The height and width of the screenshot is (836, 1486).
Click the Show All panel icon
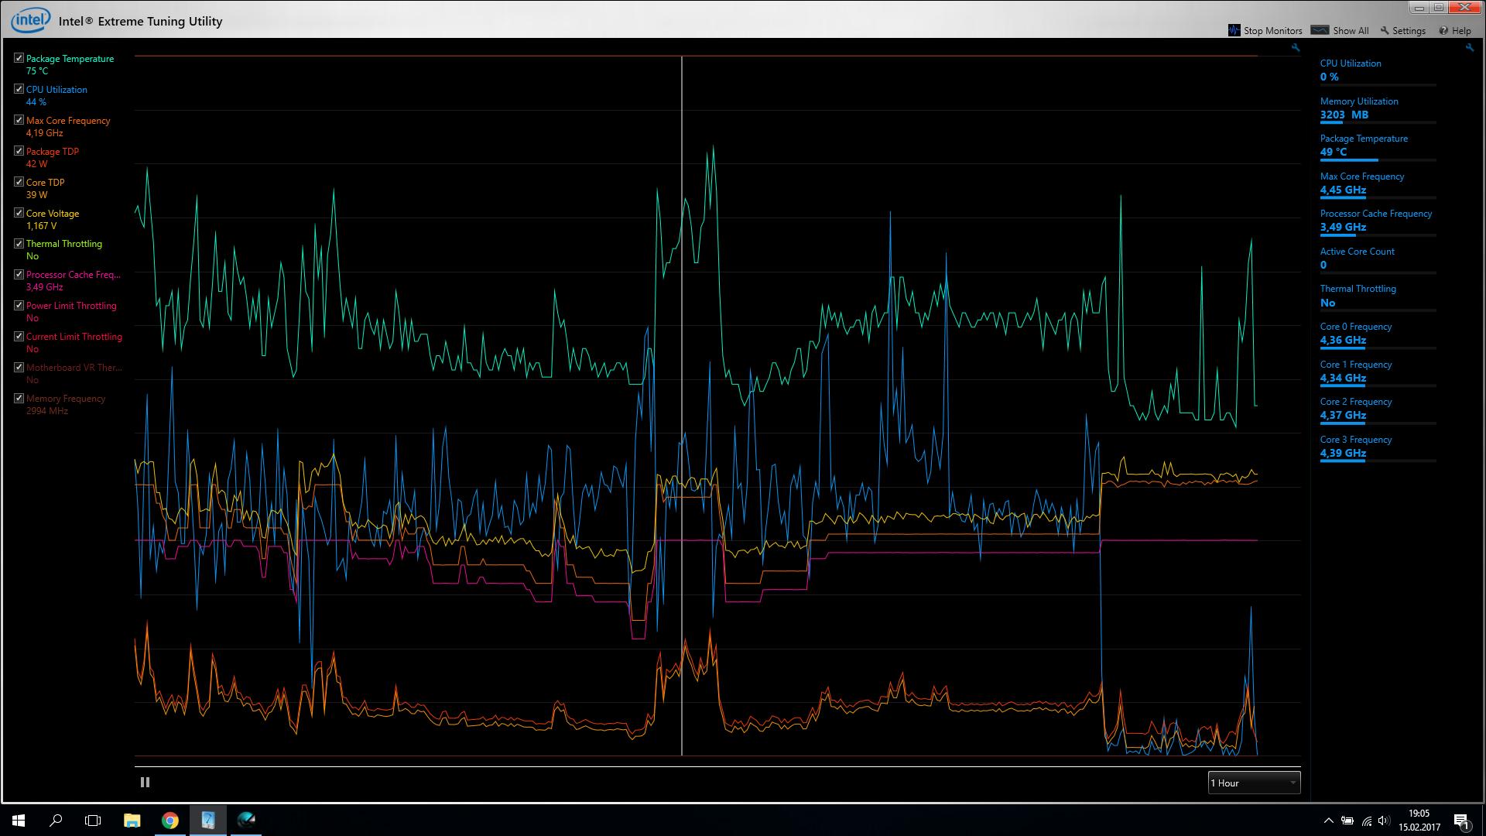pos(1320,30)
